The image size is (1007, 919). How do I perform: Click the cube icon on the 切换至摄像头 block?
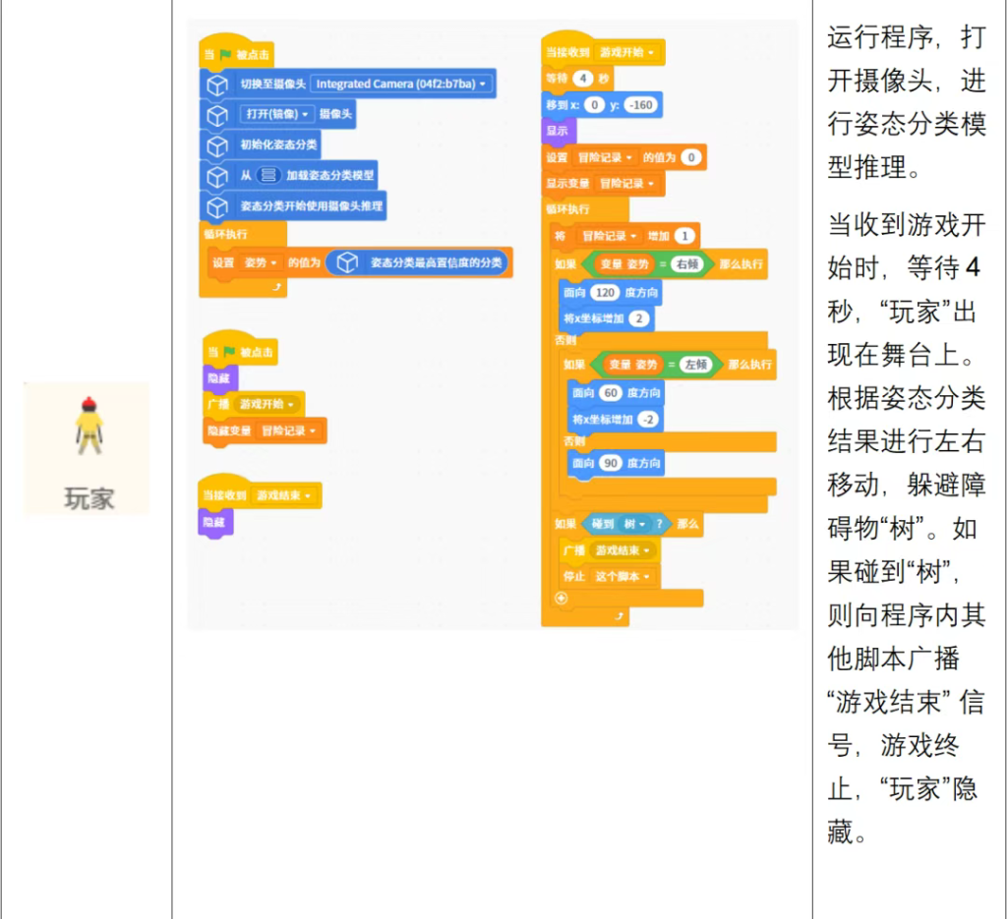tap(216, 85)
